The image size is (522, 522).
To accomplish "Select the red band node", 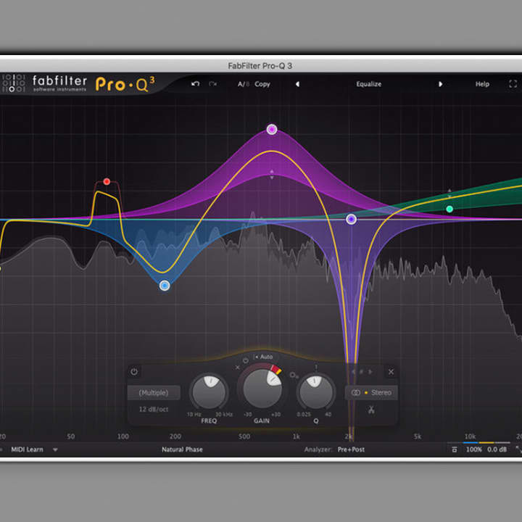I will point(107,181).
